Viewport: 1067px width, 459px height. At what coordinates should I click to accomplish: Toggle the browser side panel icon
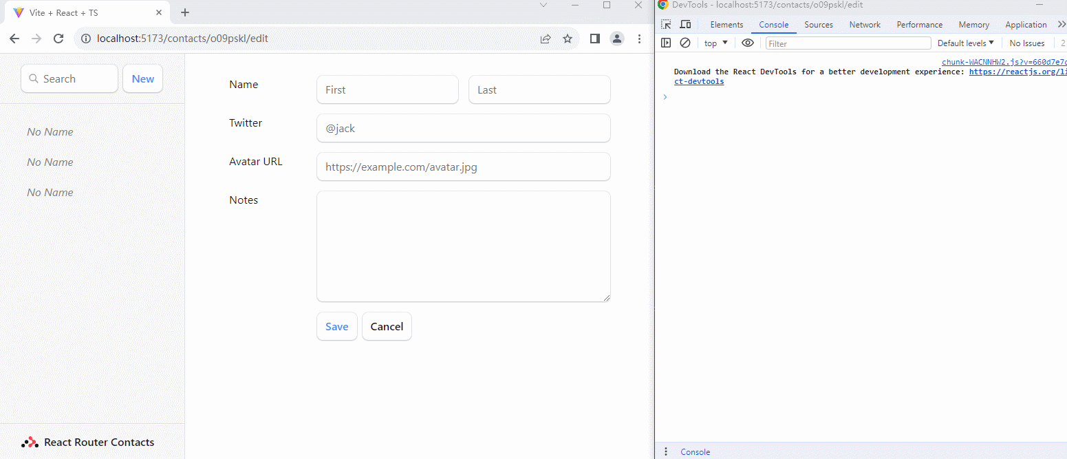[595, 39]
